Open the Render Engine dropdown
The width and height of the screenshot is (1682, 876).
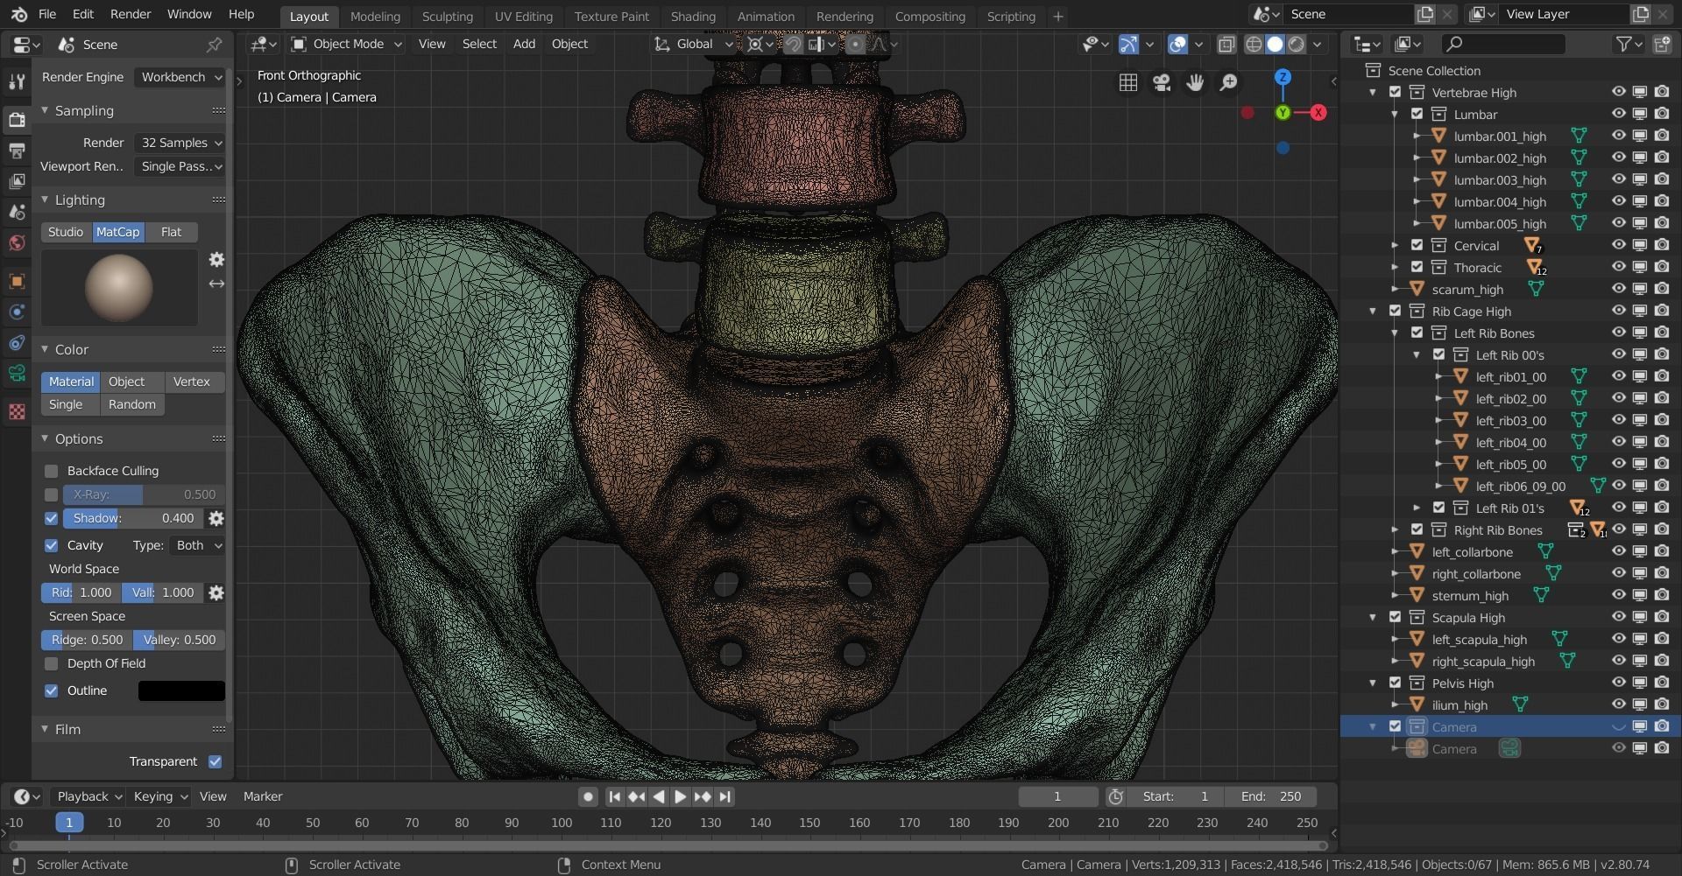pos(181,77)
